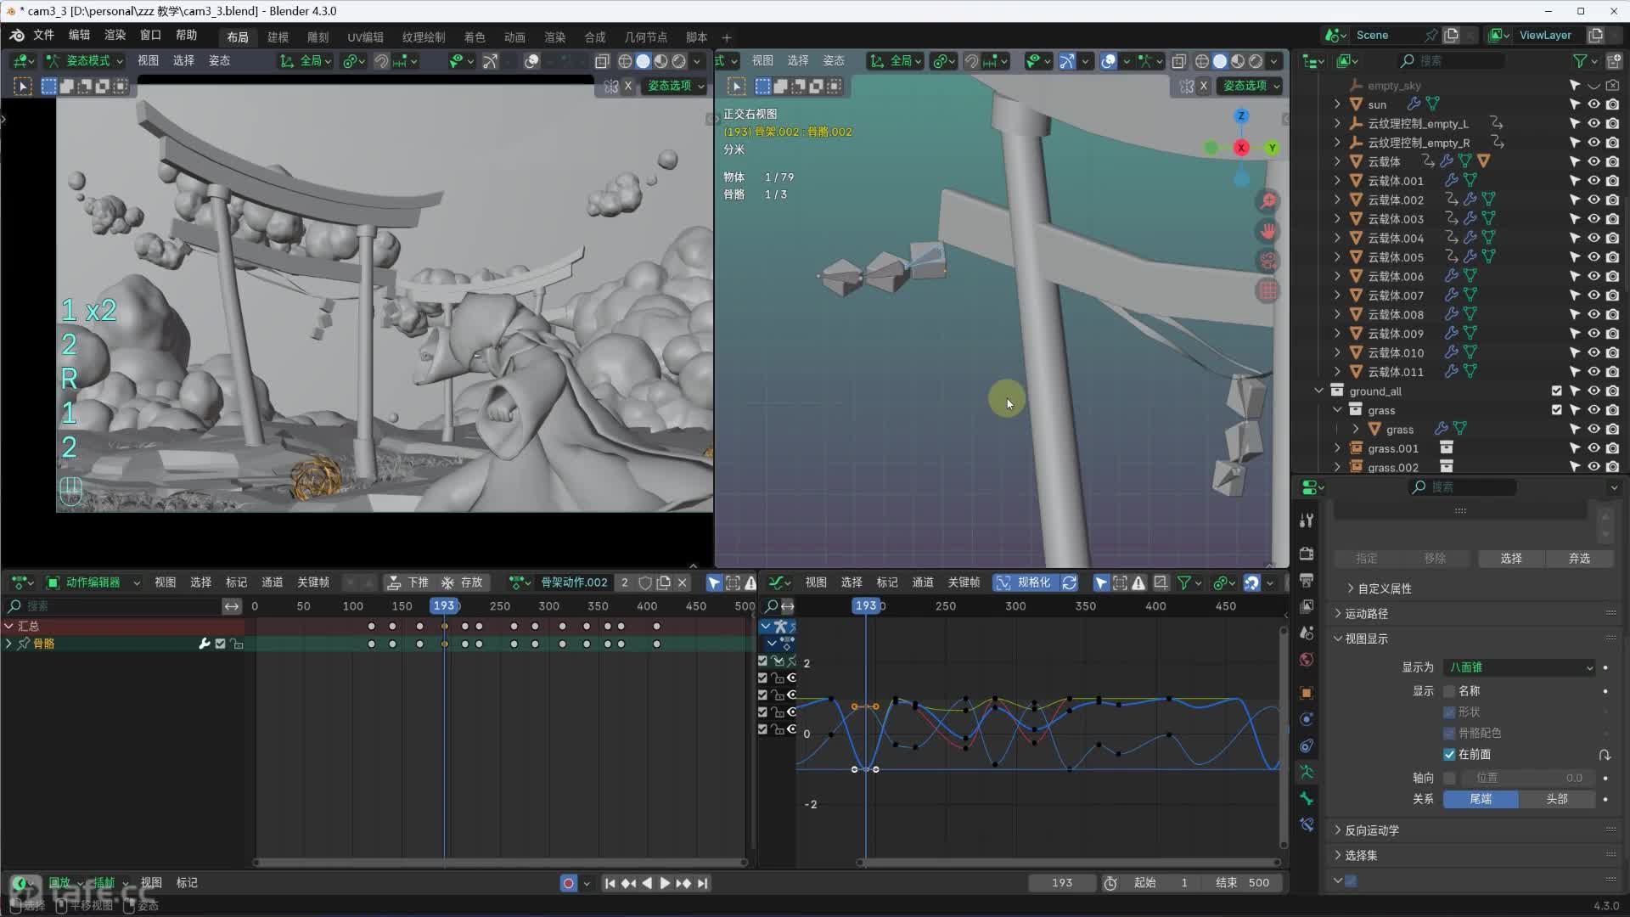Click the current frame field showing 193
This screenshot has height=917, width=1630.
(1061, 883)
